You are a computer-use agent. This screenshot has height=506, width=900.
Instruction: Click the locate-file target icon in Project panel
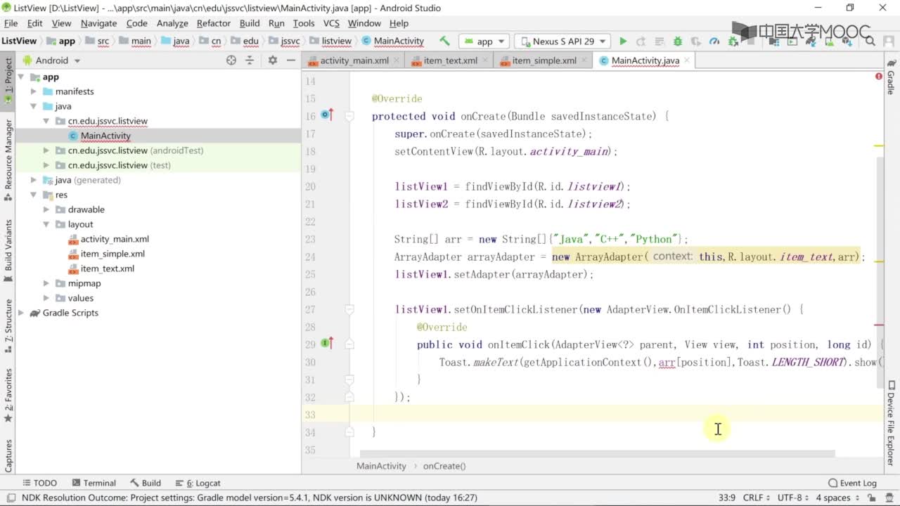pos(231,60)
